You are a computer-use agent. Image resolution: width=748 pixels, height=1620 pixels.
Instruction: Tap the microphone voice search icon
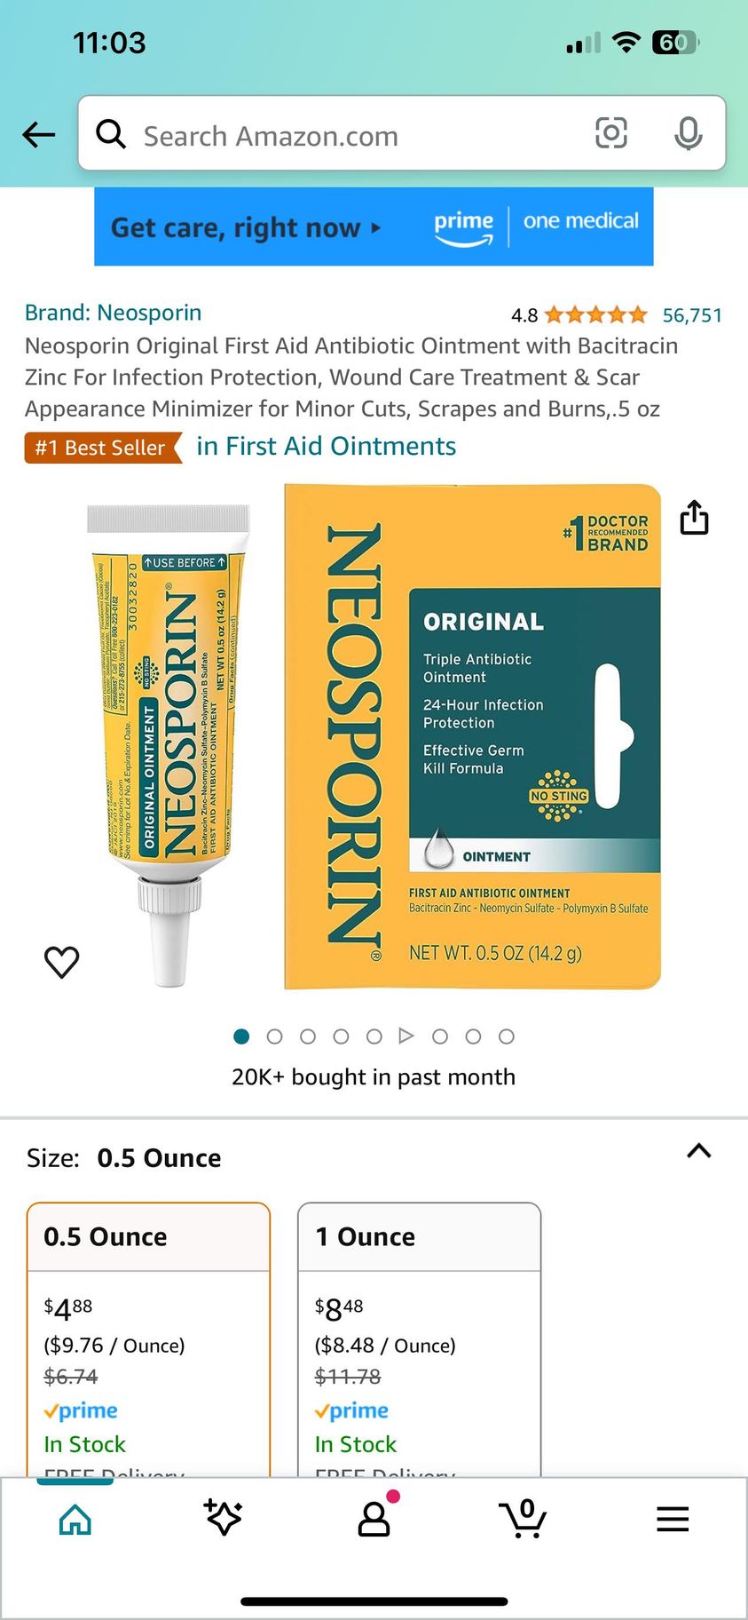pos(688,133)
